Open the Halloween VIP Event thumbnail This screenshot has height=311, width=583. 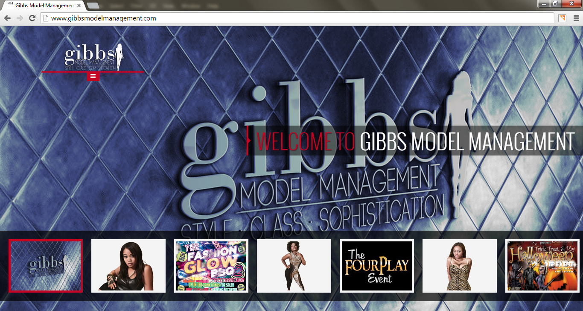(542, 266)
